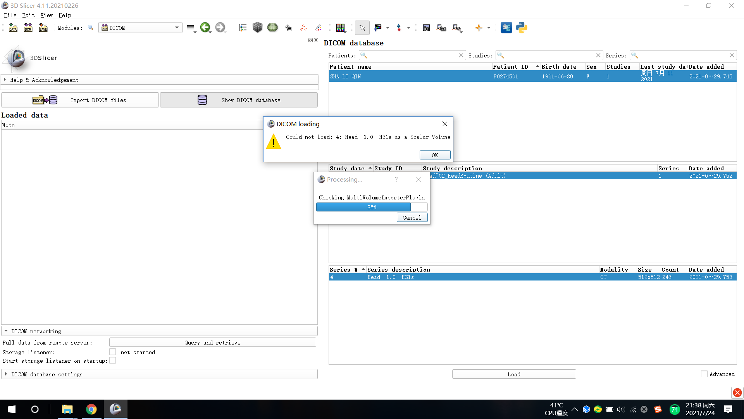The height and width of the screenshot is (419, 744).
Task: Sort by Patient ID column header
Action: 516,67
